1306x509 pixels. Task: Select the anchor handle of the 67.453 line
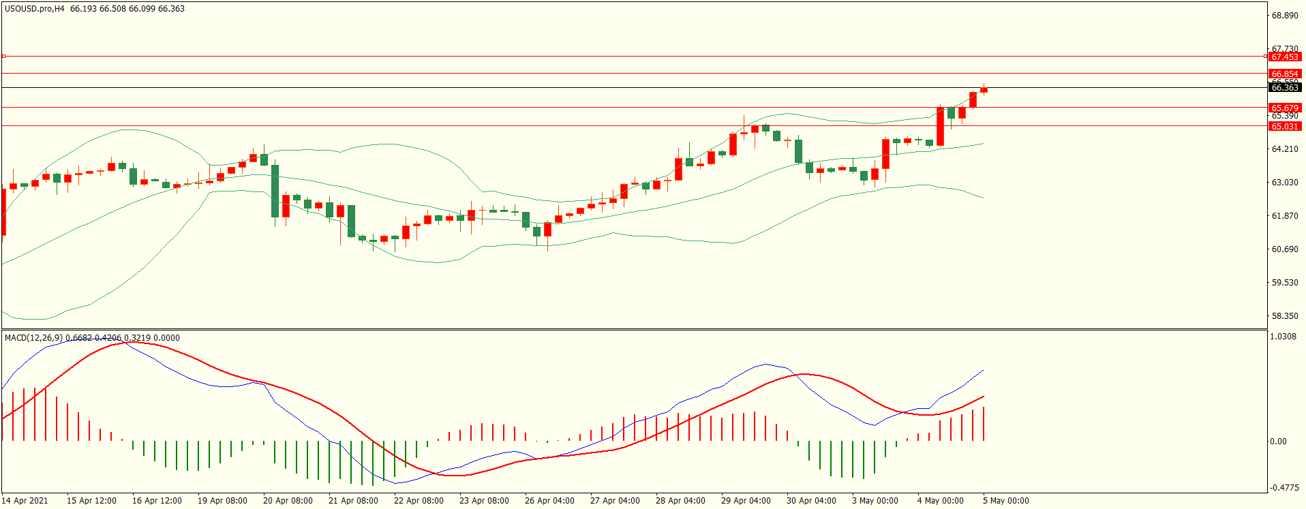[x=4, y=57]
